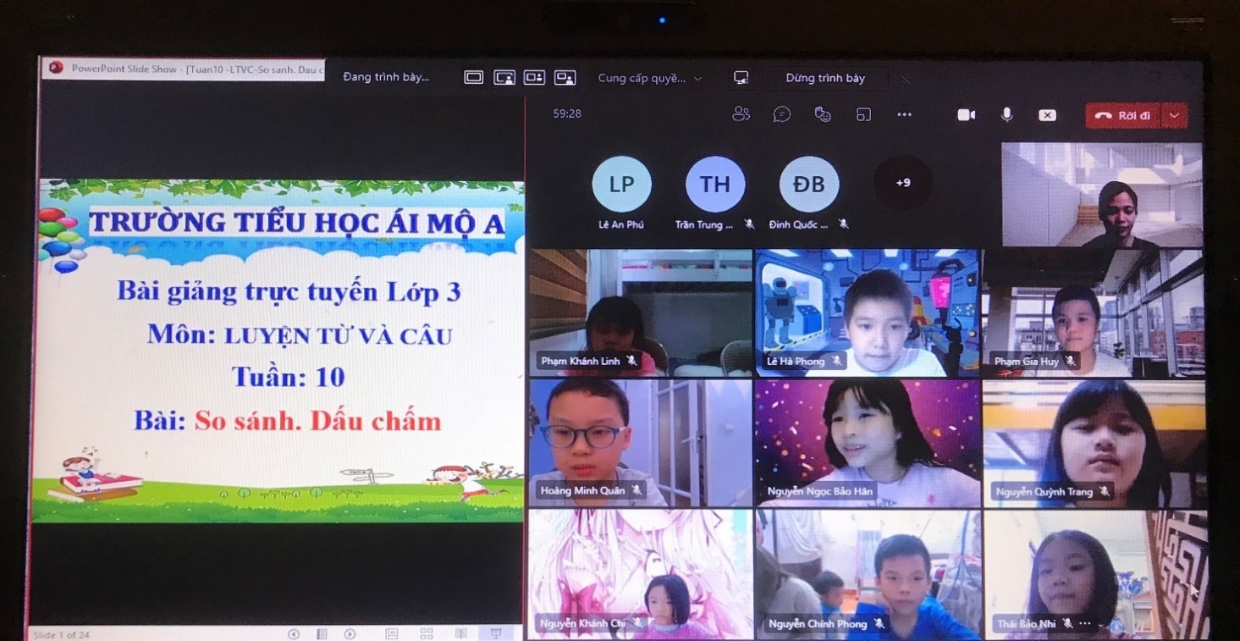
Task: Open the rooms icon in meeting toolbar
Action: pyautogui.click(x=863, y=114)
